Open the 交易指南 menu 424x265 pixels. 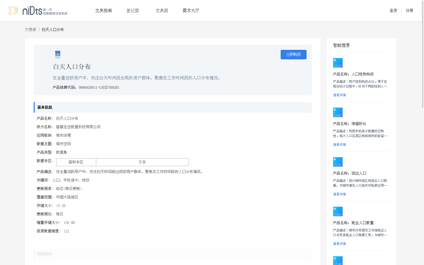(104, 11)
